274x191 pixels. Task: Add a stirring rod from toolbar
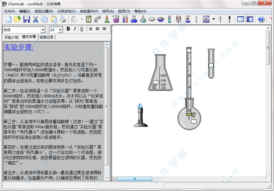221,19
